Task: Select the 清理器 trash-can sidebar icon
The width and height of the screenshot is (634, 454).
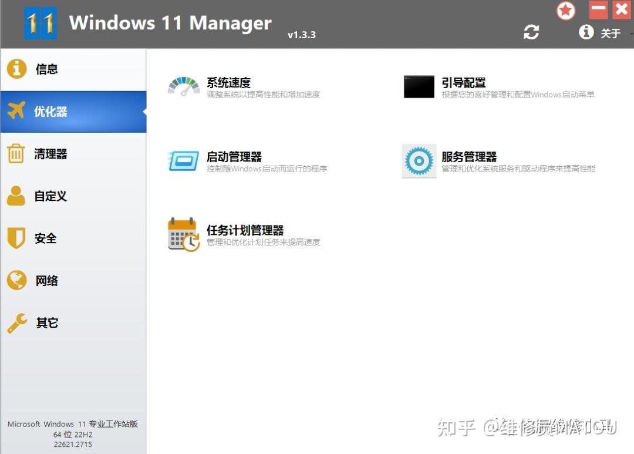Action: (16, 153)
